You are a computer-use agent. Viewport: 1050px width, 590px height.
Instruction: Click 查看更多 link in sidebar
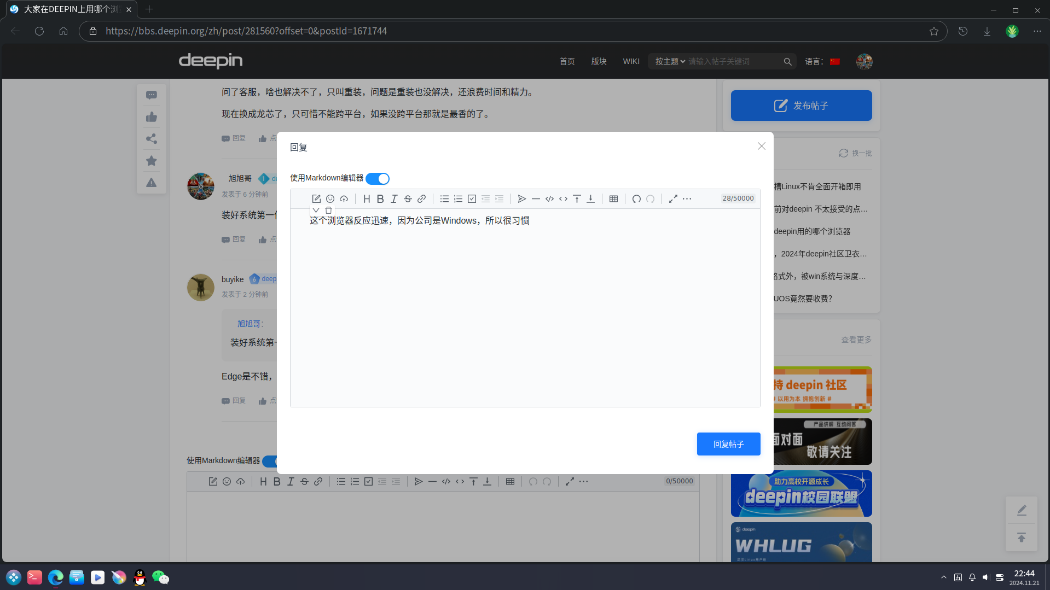(x=856, y=340)
